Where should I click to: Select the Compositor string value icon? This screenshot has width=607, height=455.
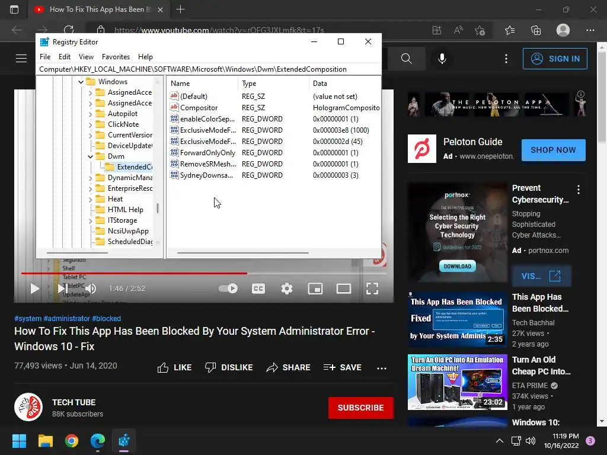(x=174, y=107)
